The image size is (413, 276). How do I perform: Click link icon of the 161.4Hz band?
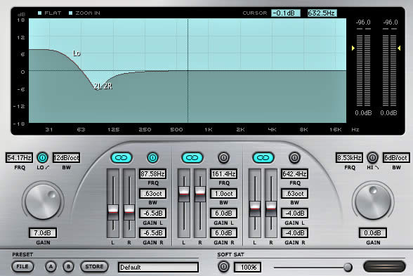192,158
